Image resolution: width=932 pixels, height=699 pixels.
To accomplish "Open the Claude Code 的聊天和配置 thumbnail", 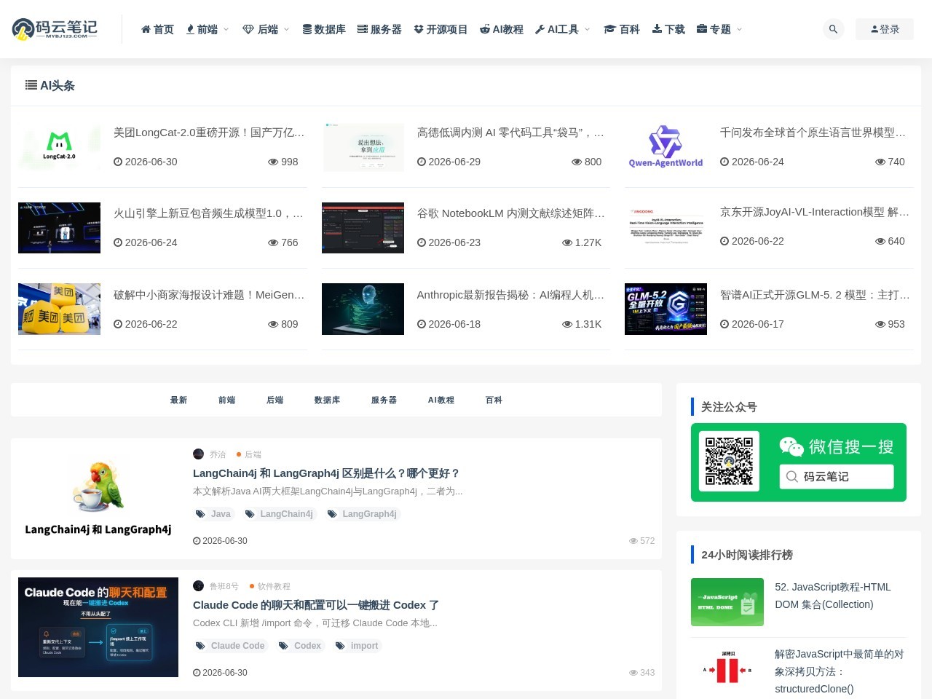I will coord(98,627).
